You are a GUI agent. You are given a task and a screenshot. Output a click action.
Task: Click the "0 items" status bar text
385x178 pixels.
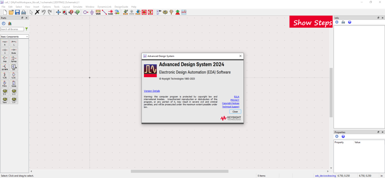point(262,176)
